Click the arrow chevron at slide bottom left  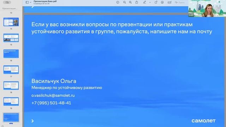click(x=32, y=121)
